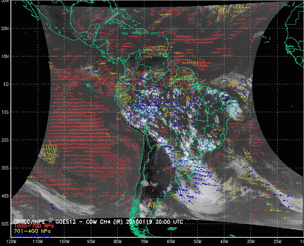Click the 10S latitude label
304x246 pixels.
(x=5, y=112)
